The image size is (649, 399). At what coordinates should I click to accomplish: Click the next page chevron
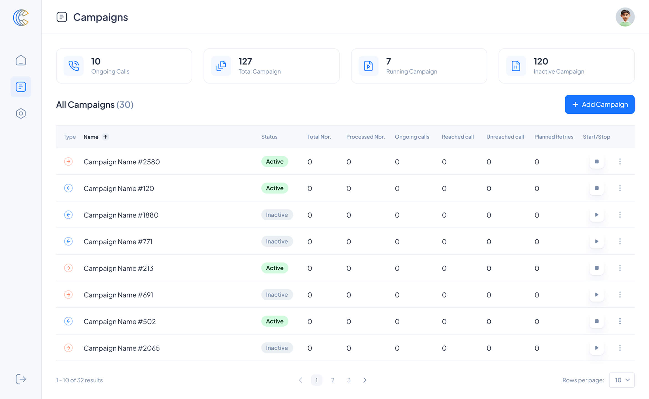coord(365,380)
